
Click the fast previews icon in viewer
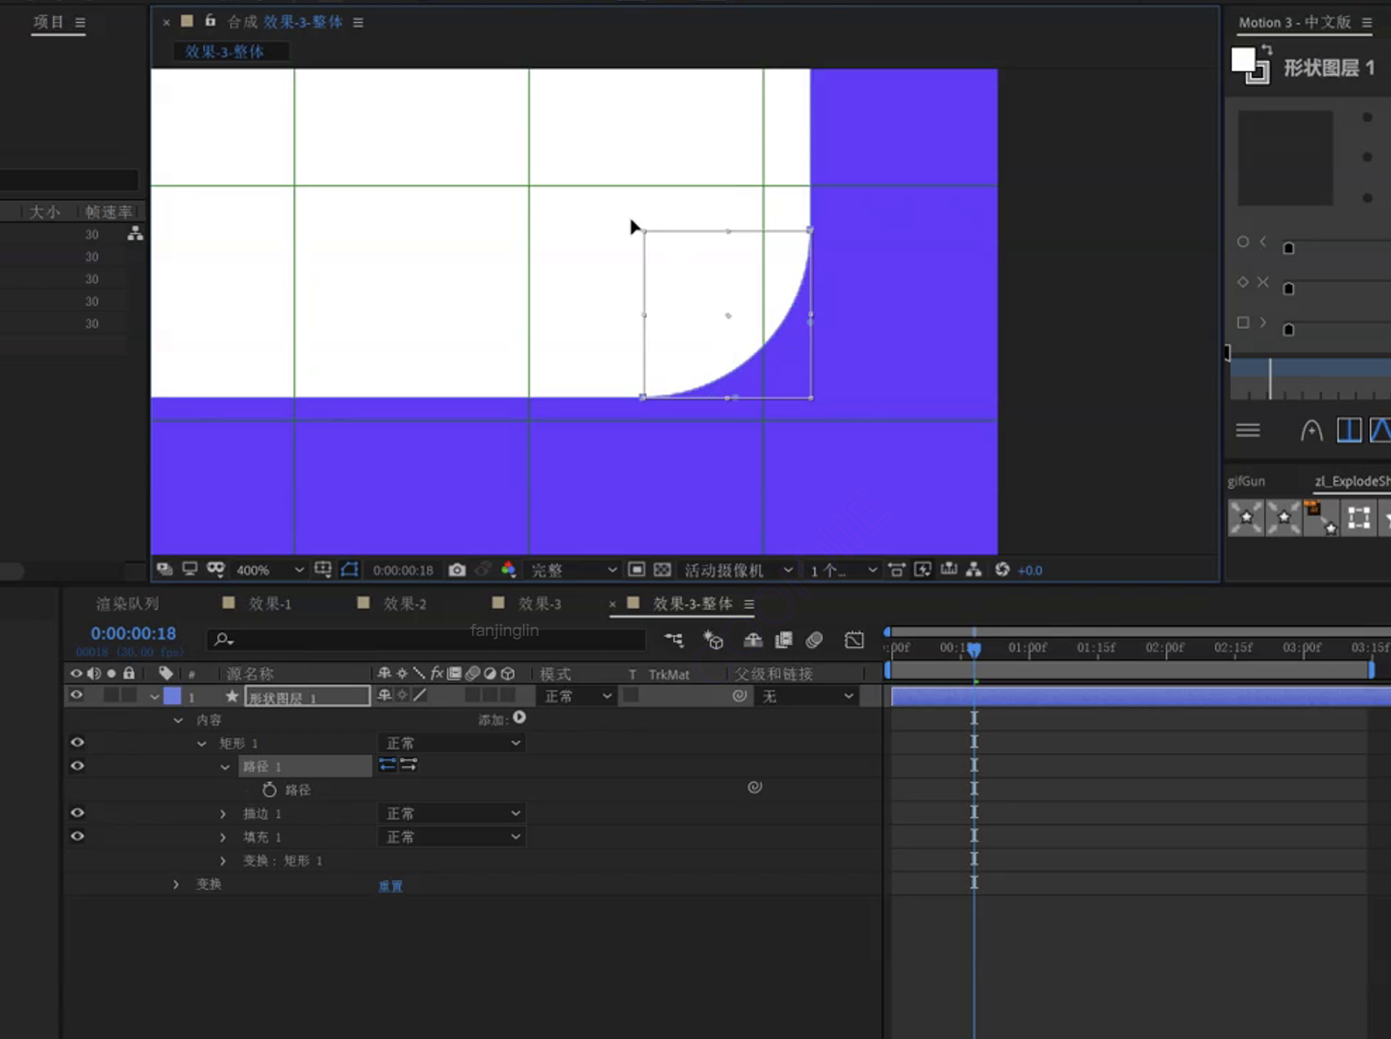pyautogui.click(x=923, y=570)
